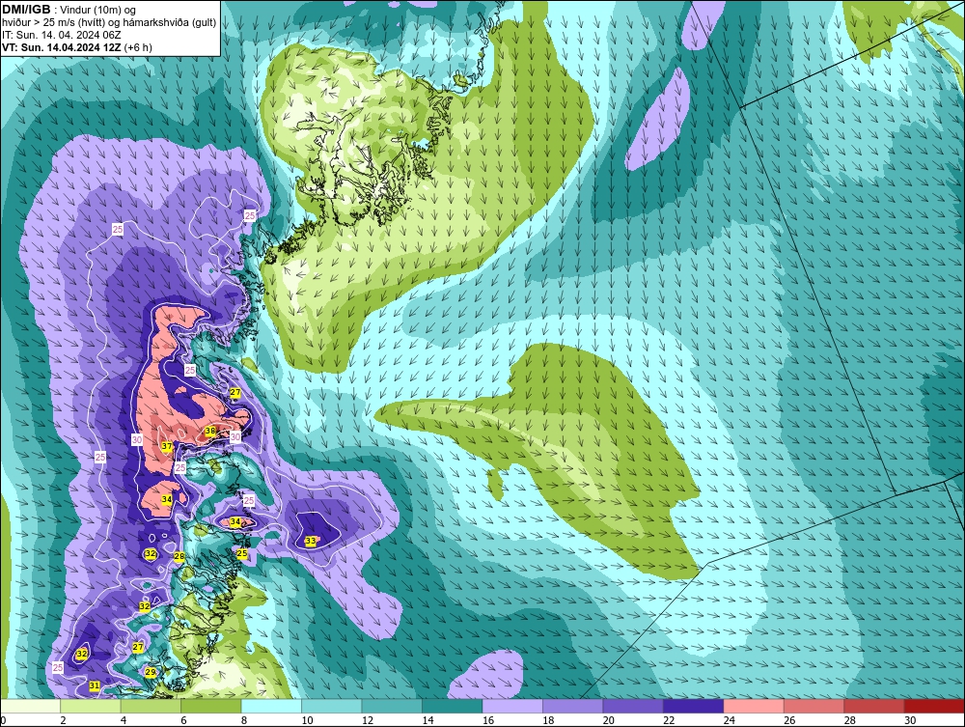Select the yellow gust label 28
Viewport: 965px width, 727px height.
click(x=179, y=556)
